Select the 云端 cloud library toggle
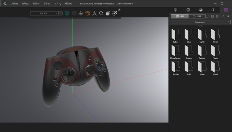Viewport: 232px width, 132px height. (197, 16)
